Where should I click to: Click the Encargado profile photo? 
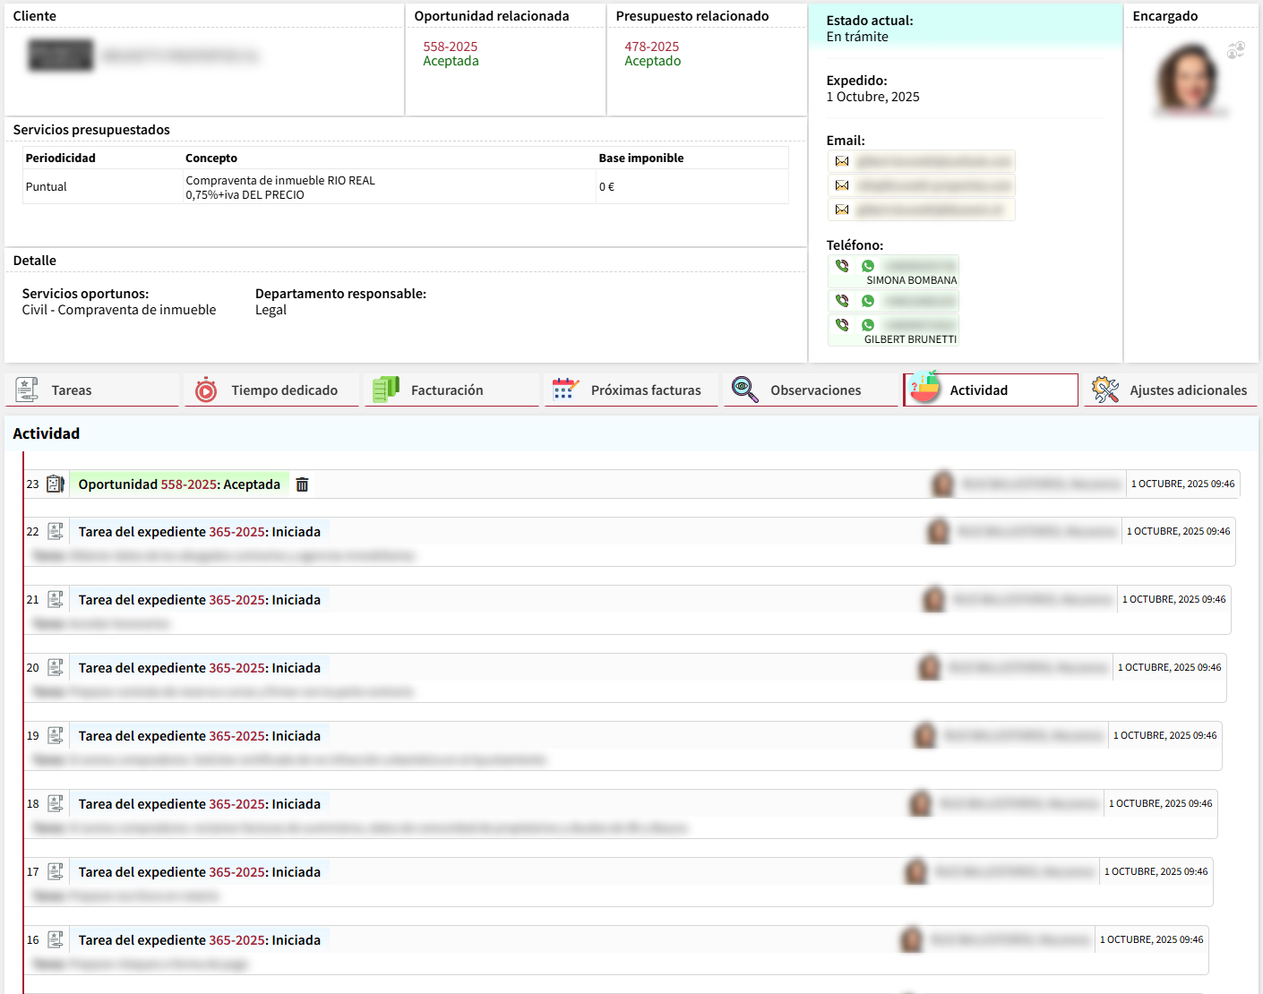coord(1187,79)
